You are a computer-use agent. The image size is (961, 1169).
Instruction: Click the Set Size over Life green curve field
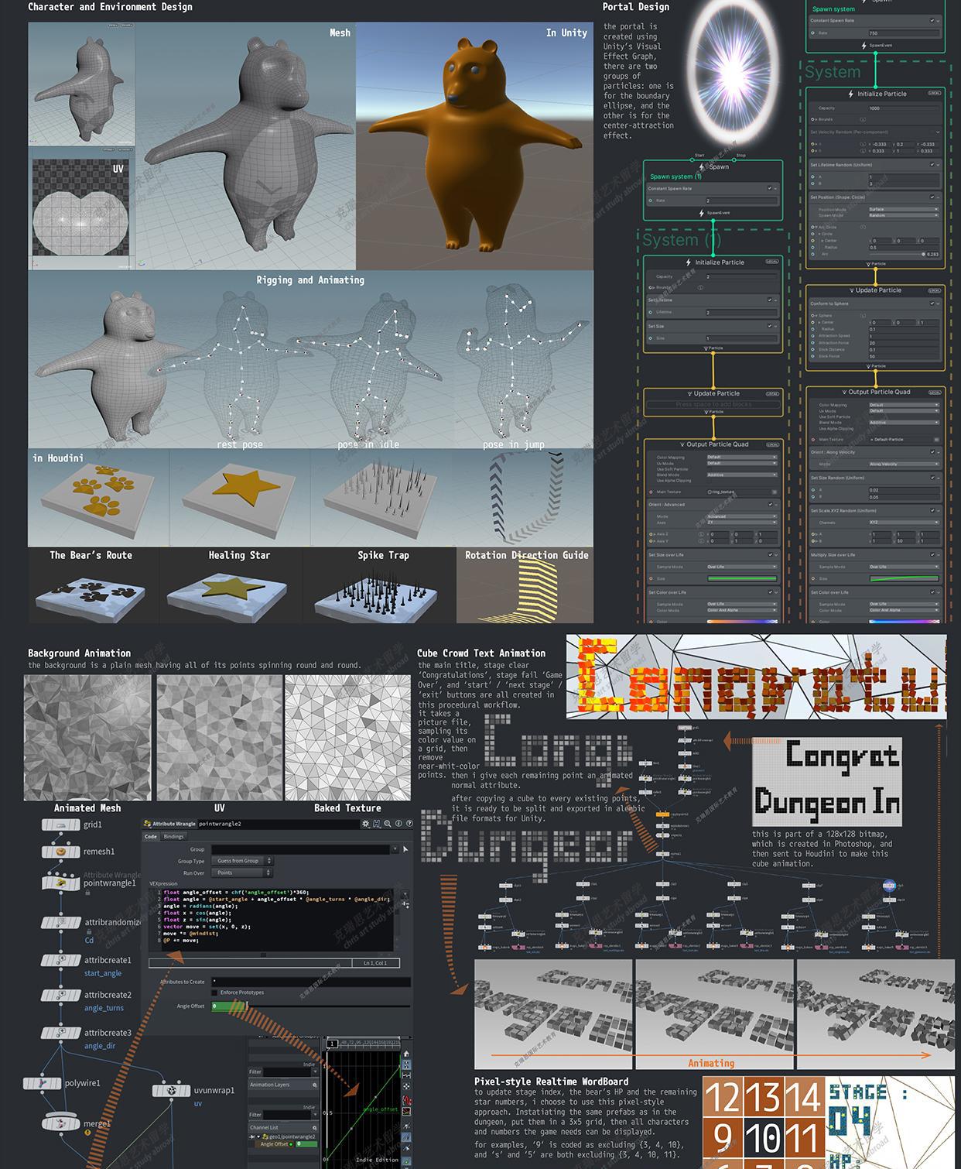tap(741, 578)
